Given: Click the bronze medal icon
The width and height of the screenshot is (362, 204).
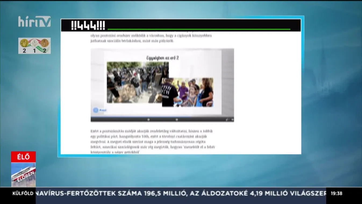Looking at the screenshot, I should pos(45,43).
